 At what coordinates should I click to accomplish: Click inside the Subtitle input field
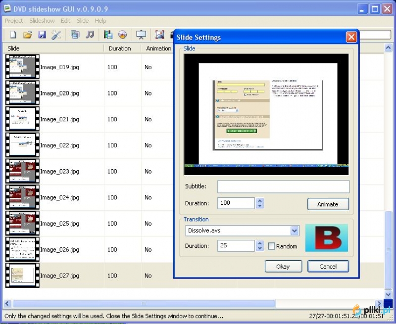click(x=282, y=186)
